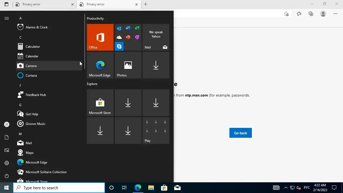Open a new browser tab
The height and width of the screenshot is (193, 343).
[x=146, y=4]
